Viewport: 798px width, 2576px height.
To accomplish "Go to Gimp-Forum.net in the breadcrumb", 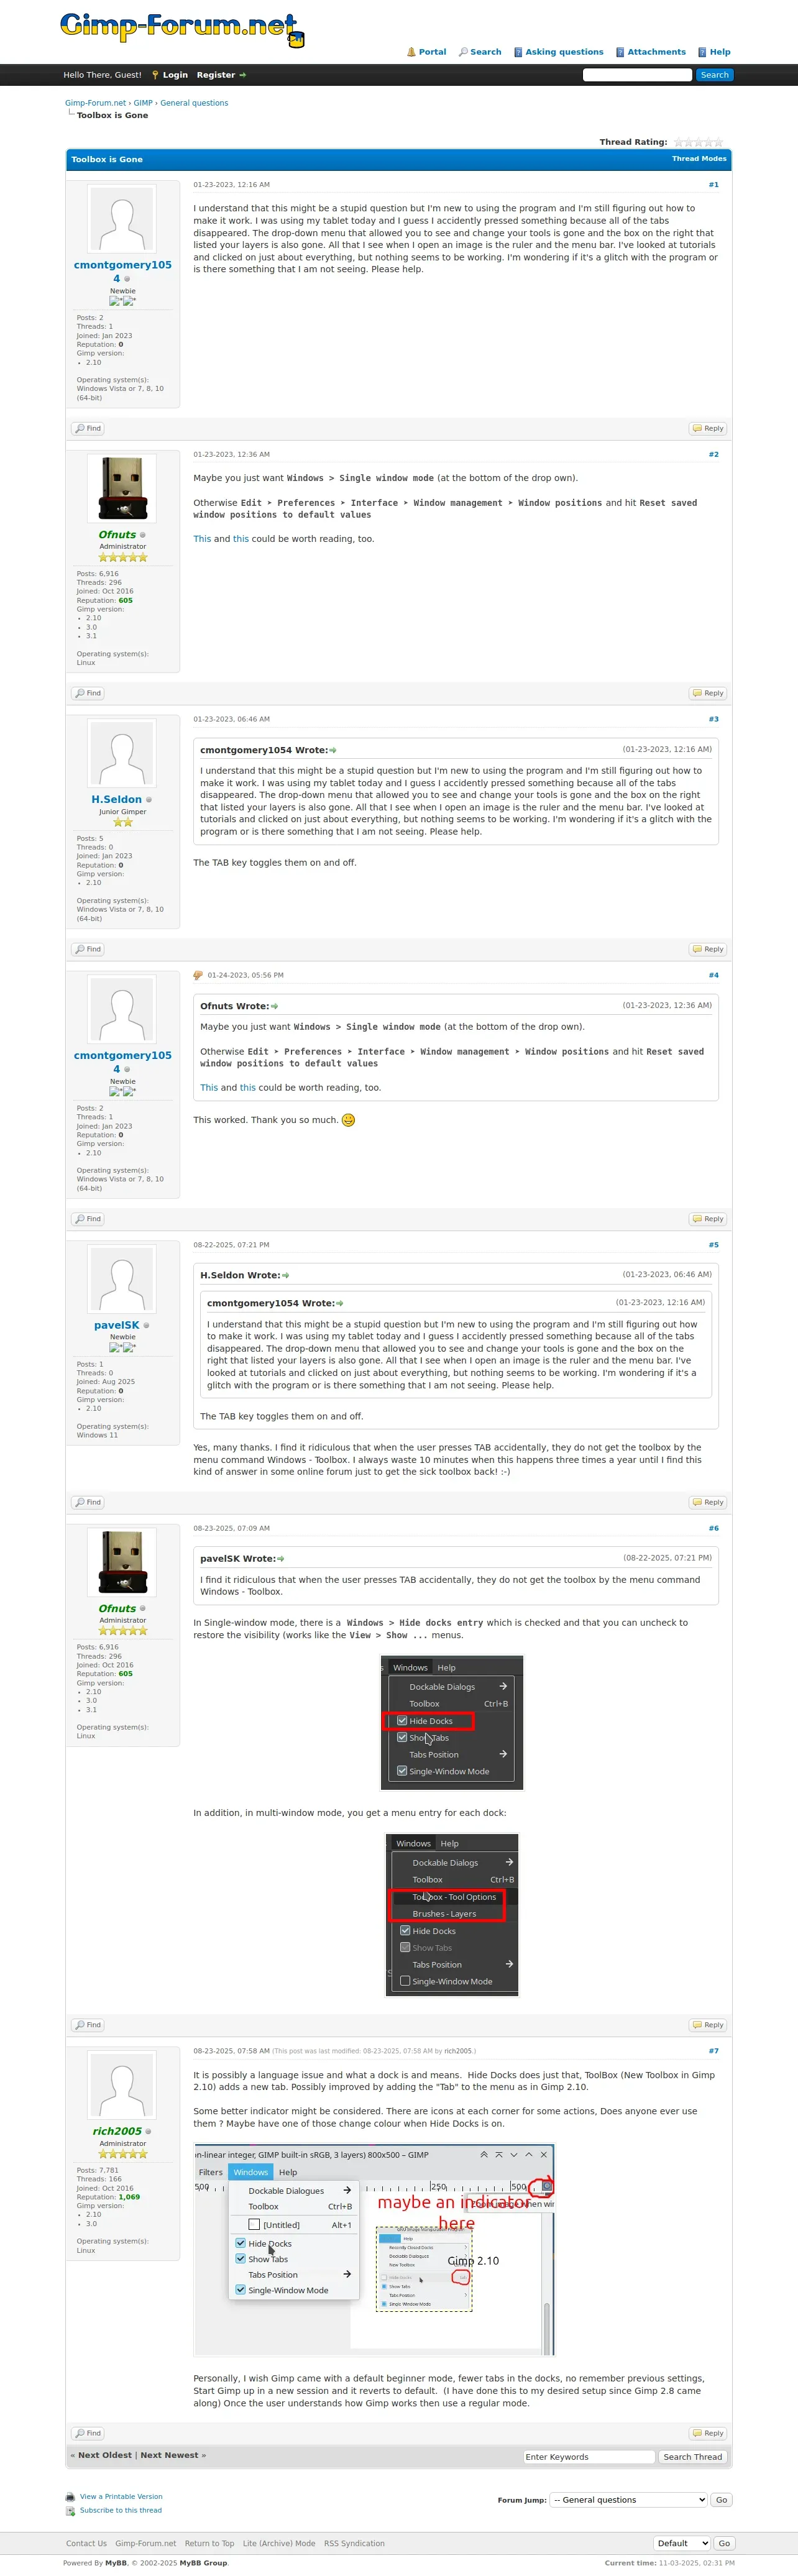I will point(95,103).
